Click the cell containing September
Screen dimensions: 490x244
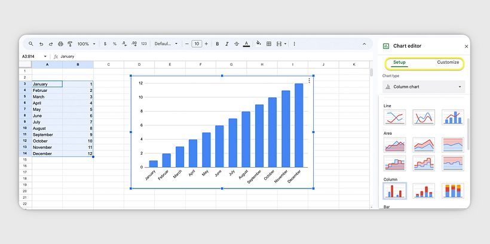(x=47, y=135)
